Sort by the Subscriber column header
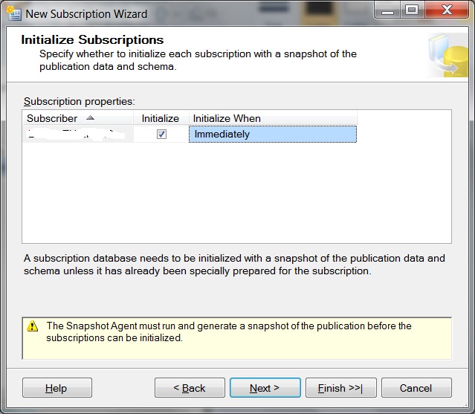The height and width of the screenshot is (414, 475). pos(78,118)
